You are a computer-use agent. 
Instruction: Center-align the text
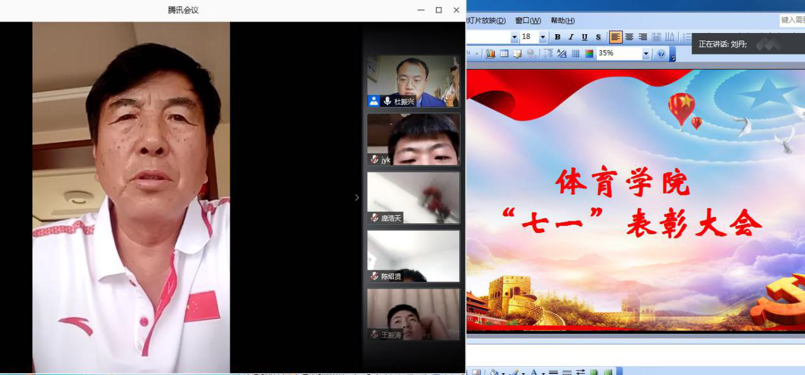tap(629, 37)
